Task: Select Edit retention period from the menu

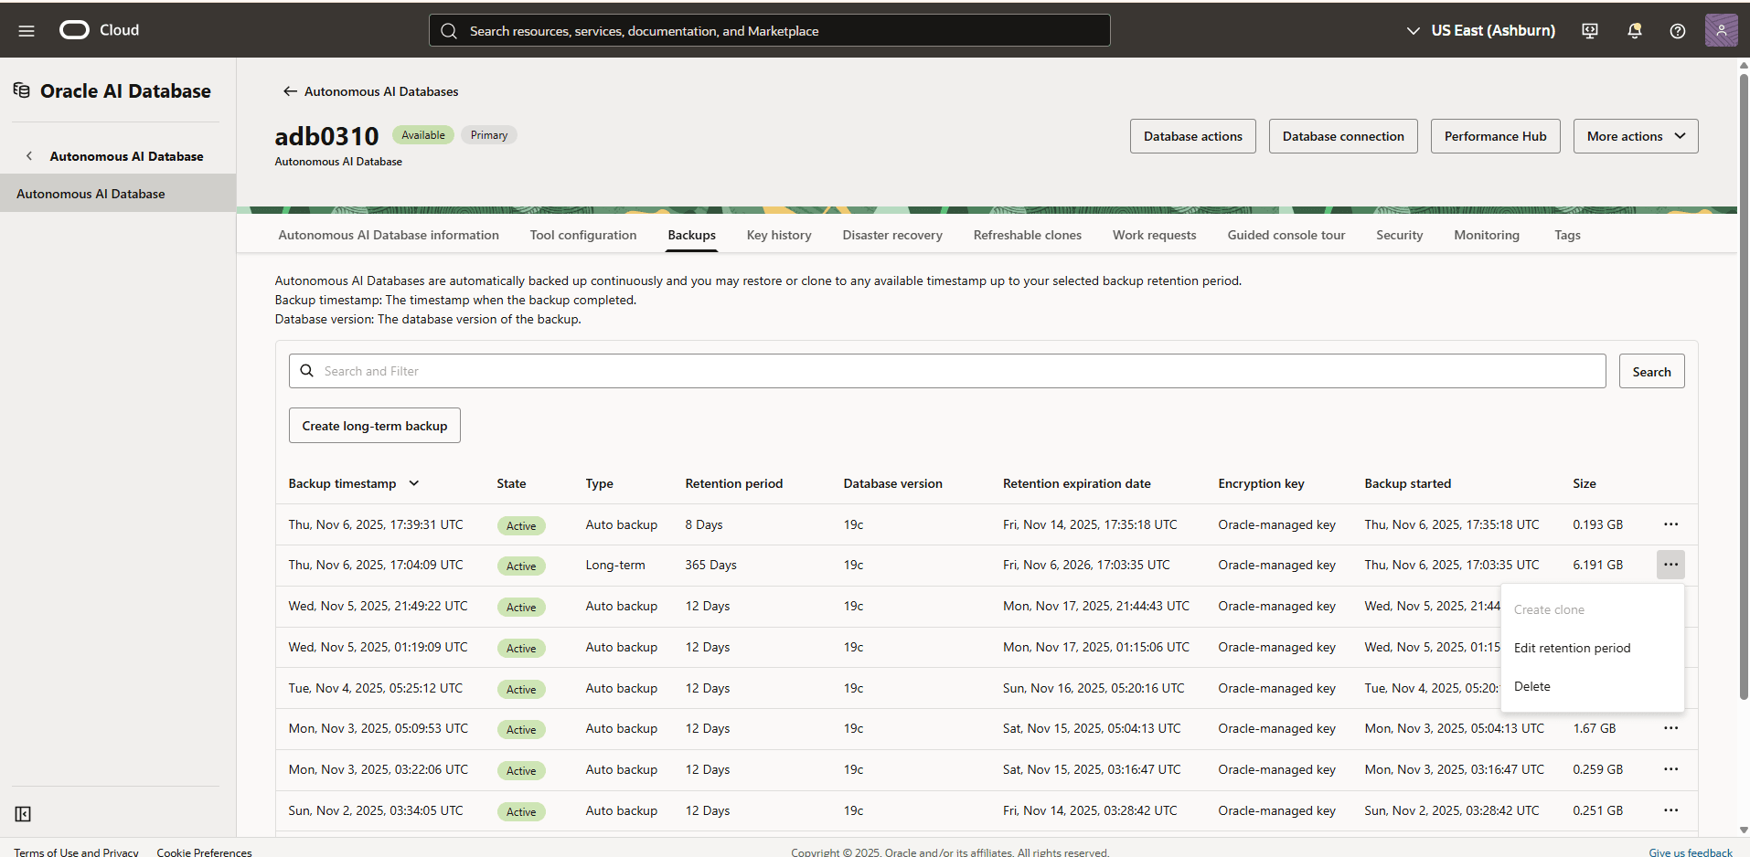Action: pos(1572,647)
